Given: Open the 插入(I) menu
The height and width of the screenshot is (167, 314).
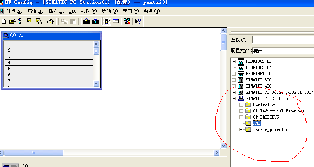Looking at the screenshot, I should 56,11.
